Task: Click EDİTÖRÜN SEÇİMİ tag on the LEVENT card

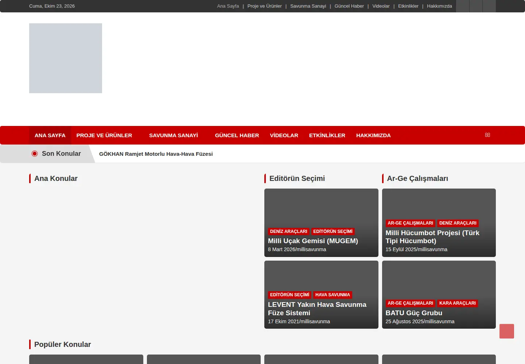Action: (x=289, y=295)
